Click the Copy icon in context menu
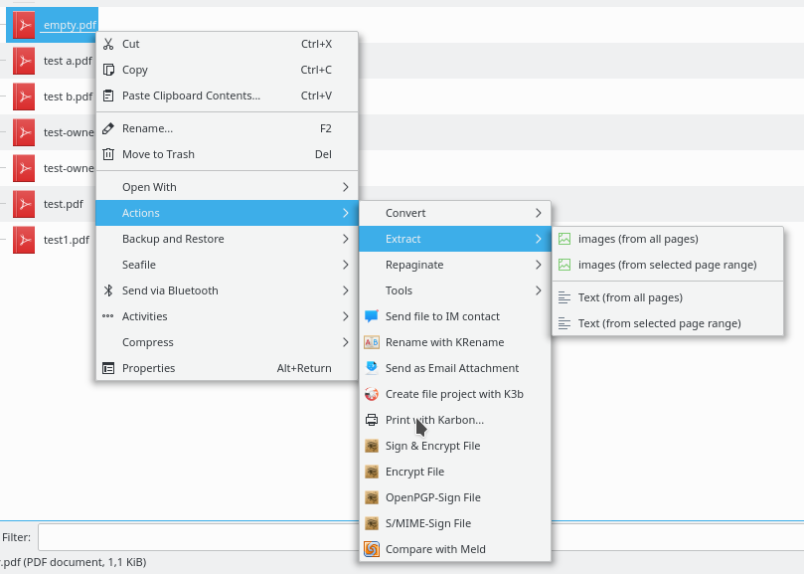 108,70
